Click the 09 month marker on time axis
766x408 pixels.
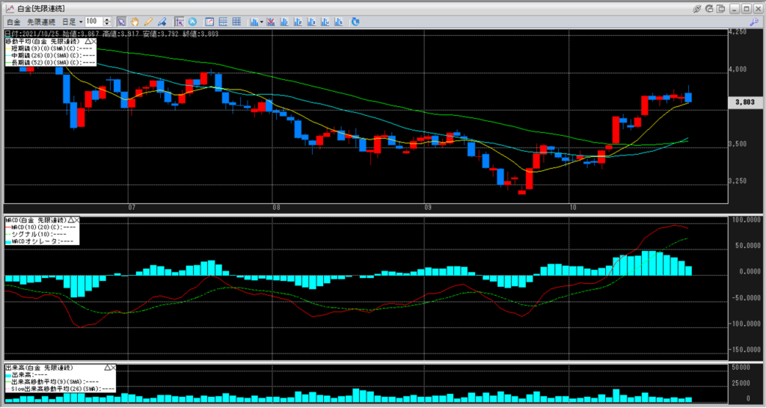click(428, 208)
